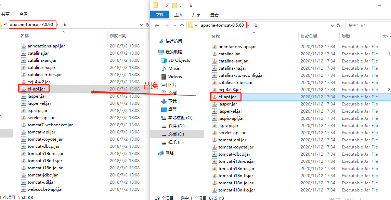The height and width of the screenshot is (200, 391).
Task: Click apache-tomcat-8.5.60 in the address path
Action: pos(222,25)
